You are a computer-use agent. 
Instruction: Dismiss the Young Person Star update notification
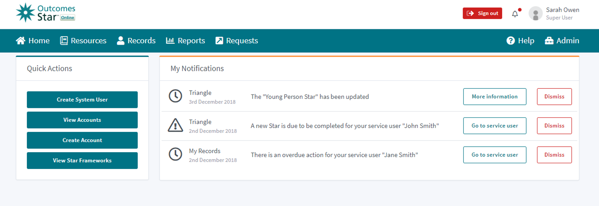point(554,97)
